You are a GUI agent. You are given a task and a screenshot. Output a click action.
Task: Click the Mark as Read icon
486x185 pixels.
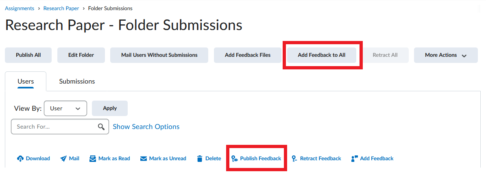pyautogui.click(x=93, y=159)
